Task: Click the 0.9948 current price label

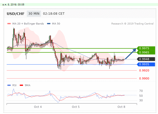Action: 146,59
